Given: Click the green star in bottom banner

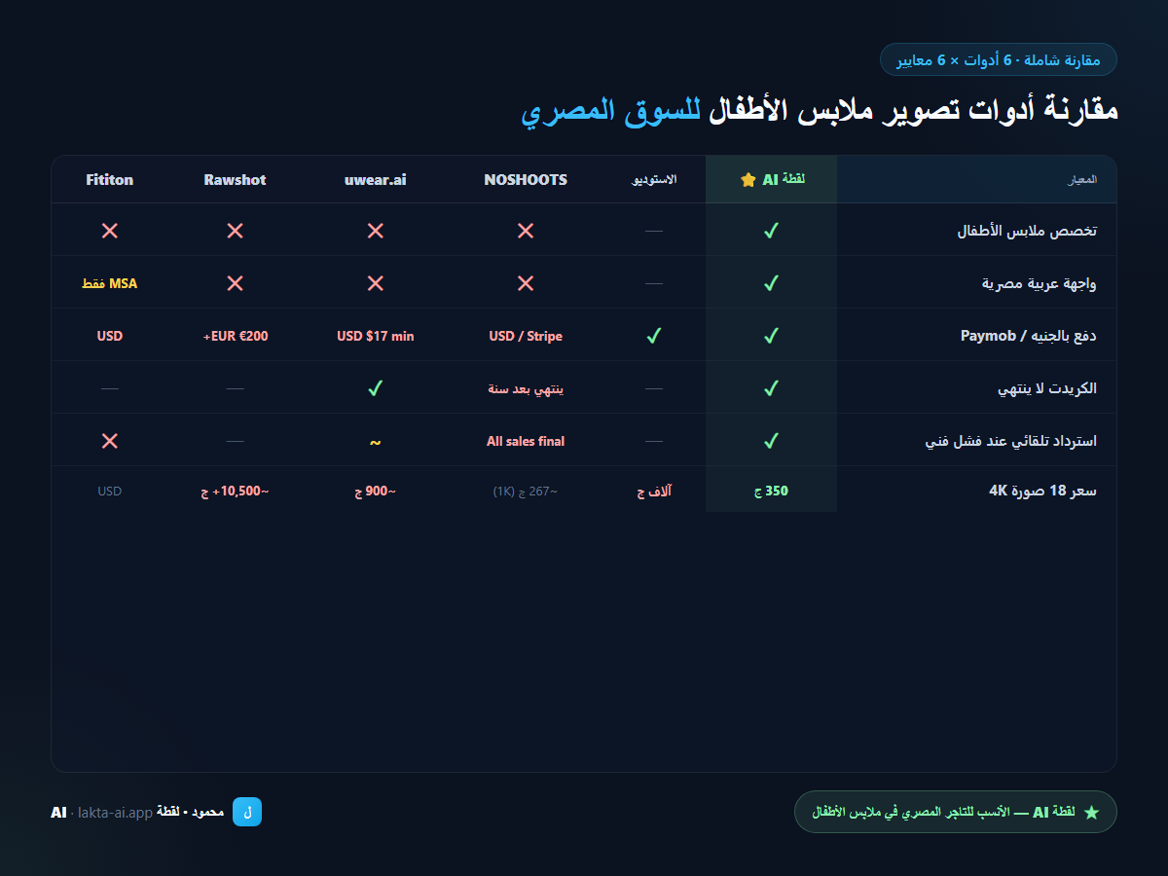Looking at the screenshot, I should (x=1091, y=812).
